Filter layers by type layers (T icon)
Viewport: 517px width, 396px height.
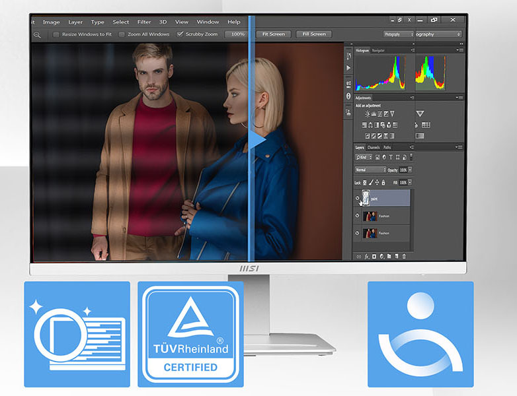click(391, 157)
